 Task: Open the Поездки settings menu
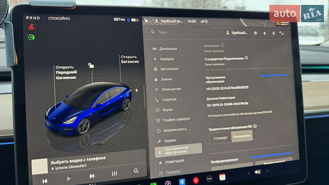pyautogui.click(x=170, y=172)
